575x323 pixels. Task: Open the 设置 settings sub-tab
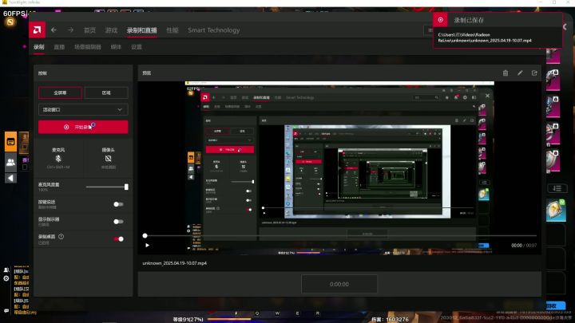[137, 47]
